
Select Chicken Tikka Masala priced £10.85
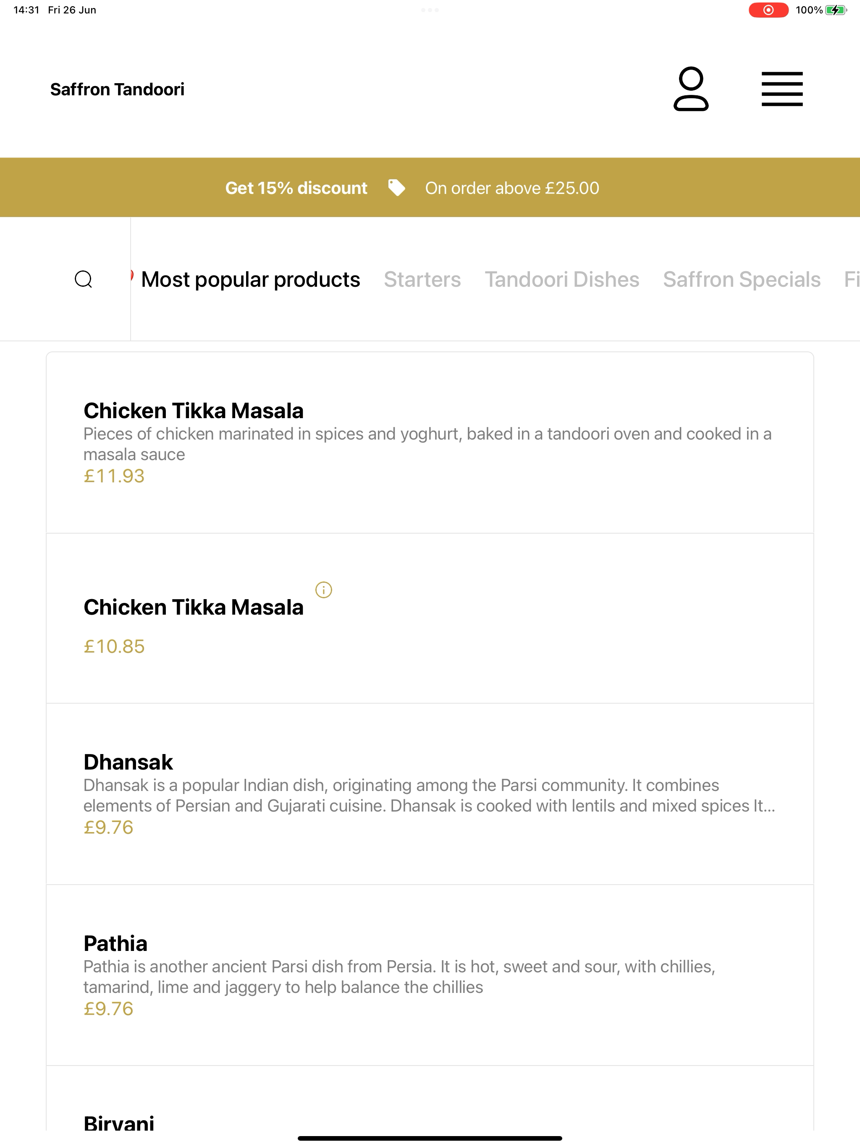pyautogui.click(x=430, y=618)
